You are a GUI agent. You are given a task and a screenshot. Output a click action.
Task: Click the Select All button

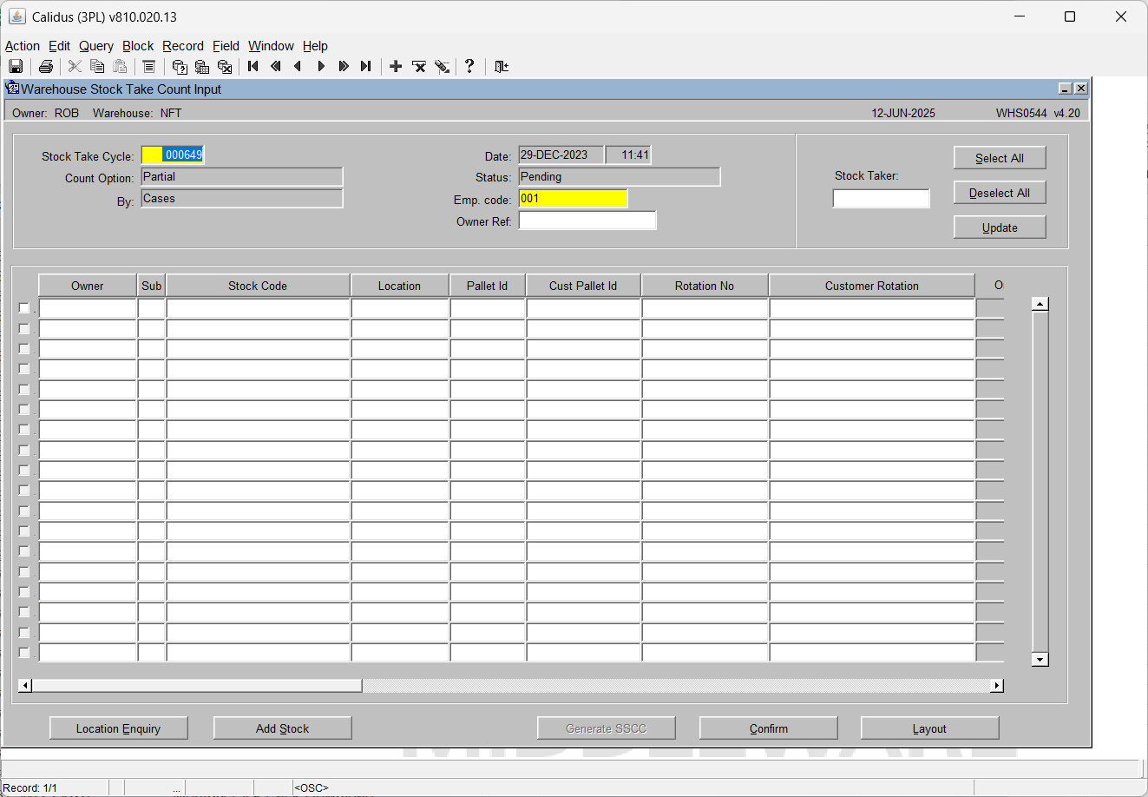pos(1000,158)
